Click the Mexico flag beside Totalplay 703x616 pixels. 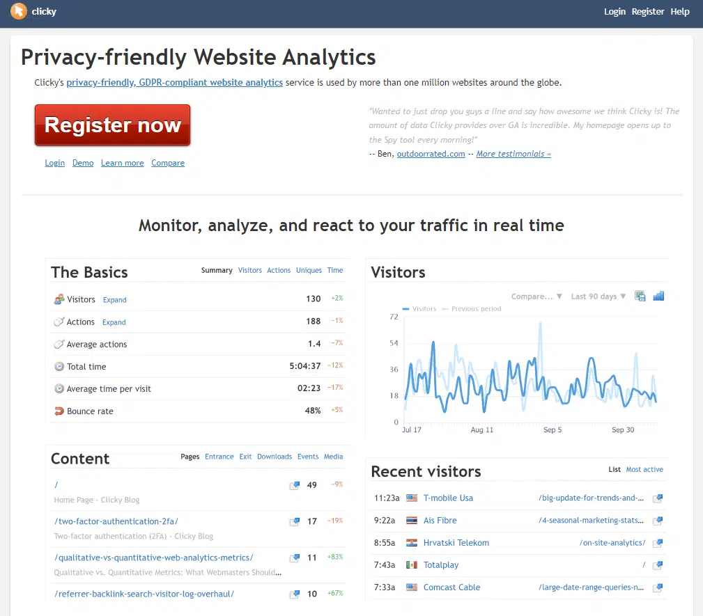(x=411, y=565)
